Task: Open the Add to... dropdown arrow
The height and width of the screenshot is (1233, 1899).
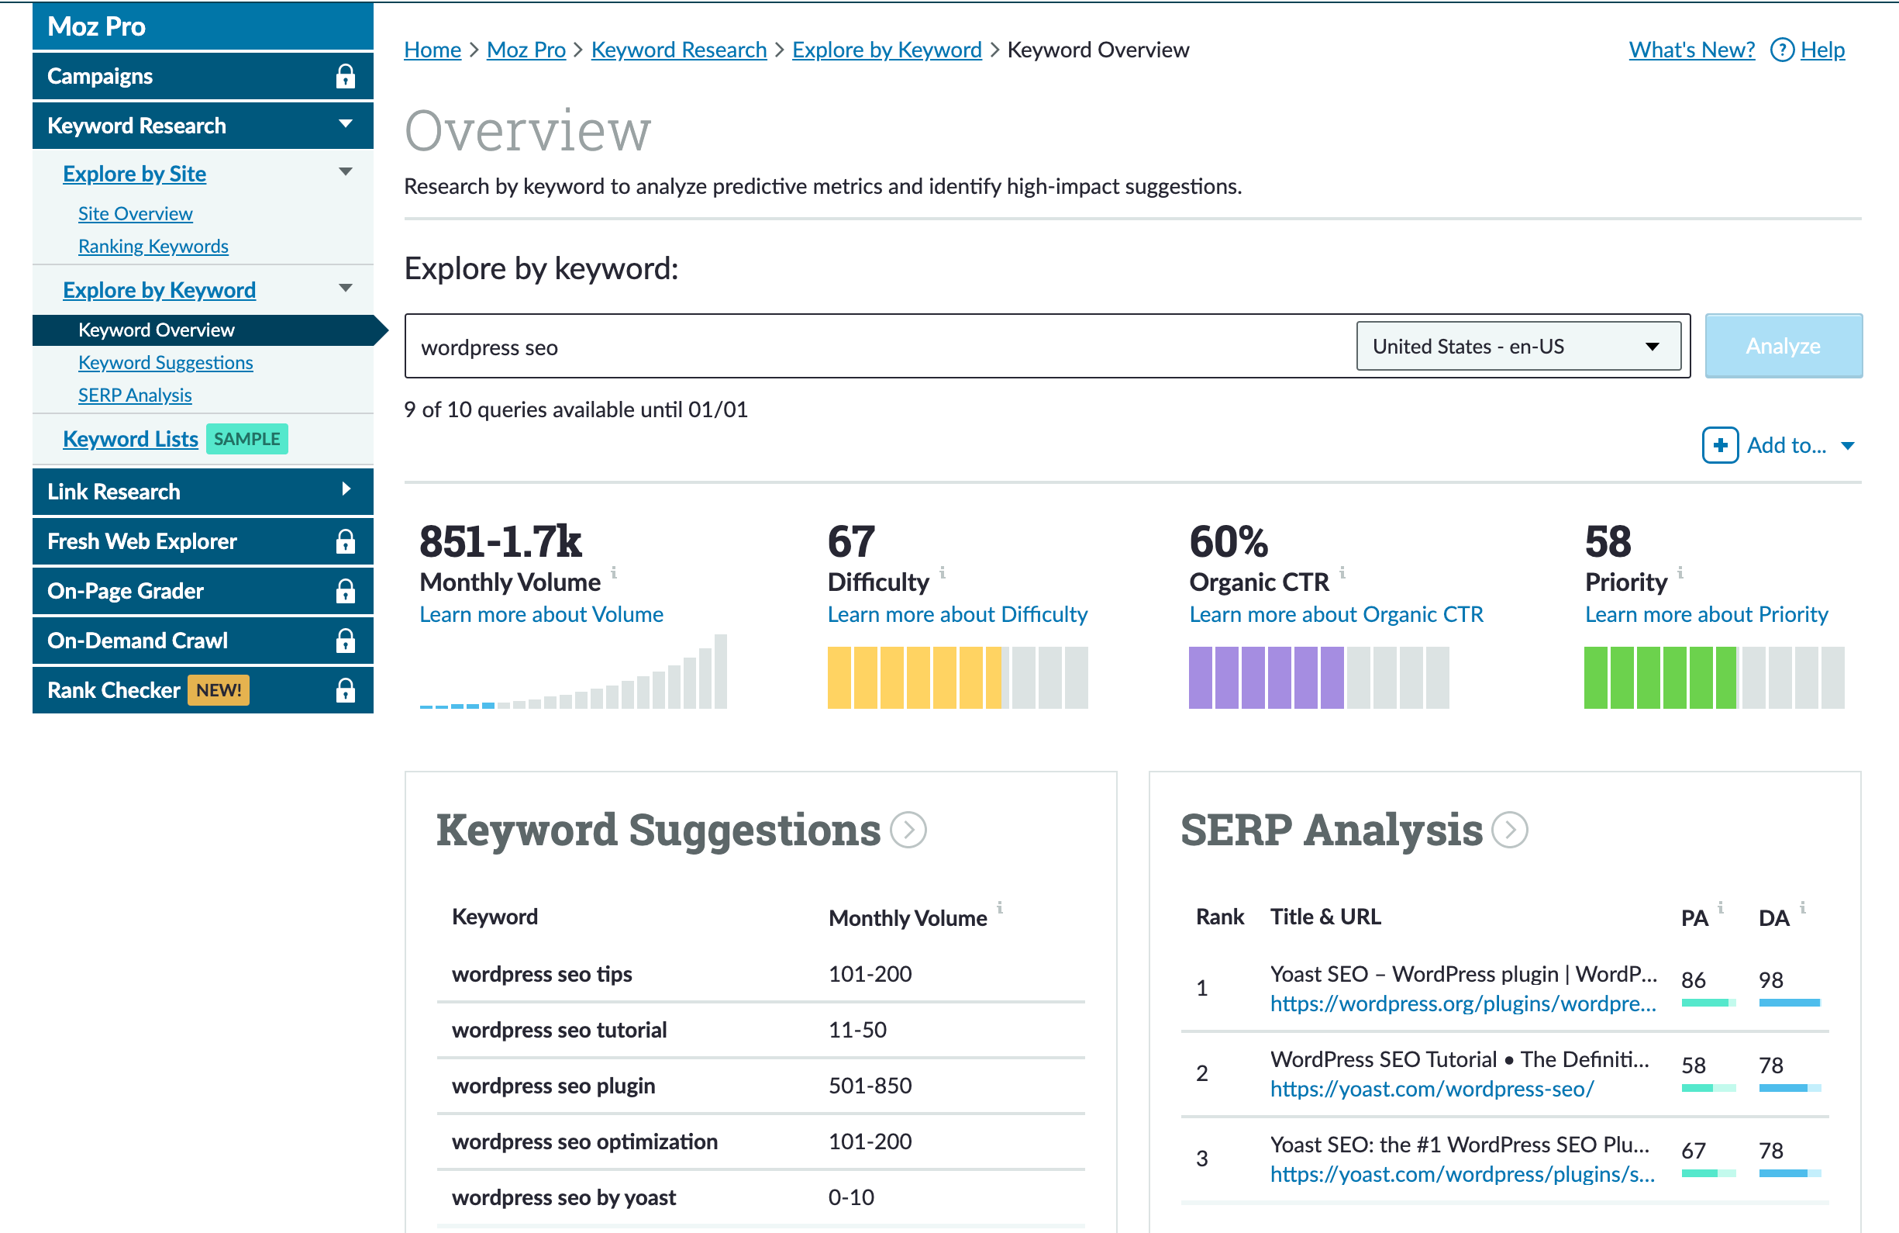Action: (x=1848, y=445)
